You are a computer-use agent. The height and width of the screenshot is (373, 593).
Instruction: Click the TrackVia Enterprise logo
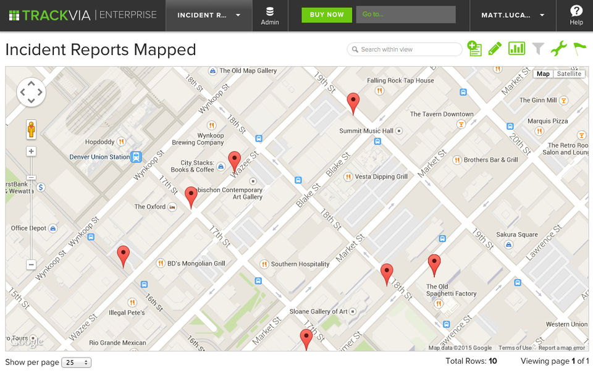pyautogui.click(x=82, y=15)
